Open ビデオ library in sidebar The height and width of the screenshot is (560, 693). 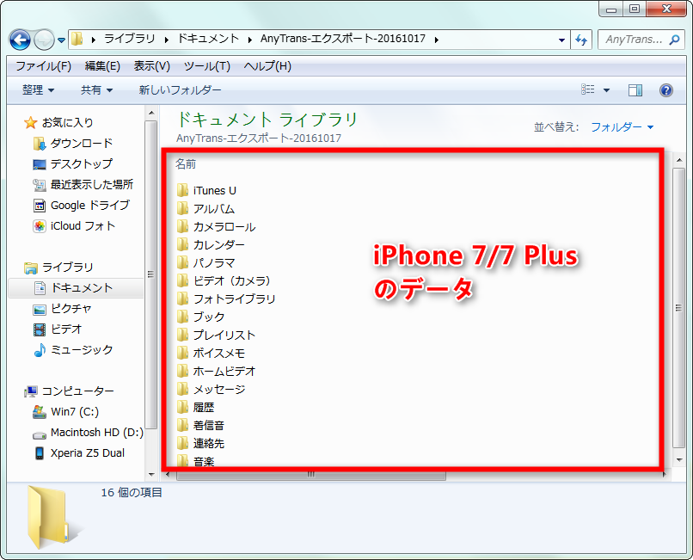point(58,329)
